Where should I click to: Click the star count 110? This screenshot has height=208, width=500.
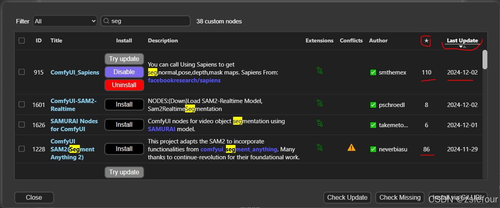pyautogui.click(x=427, y=73)
